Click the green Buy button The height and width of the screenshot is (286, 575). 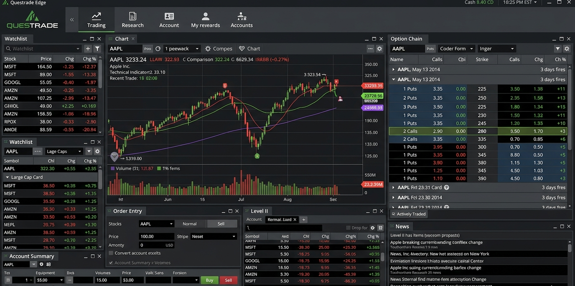(x=209, y=280)
